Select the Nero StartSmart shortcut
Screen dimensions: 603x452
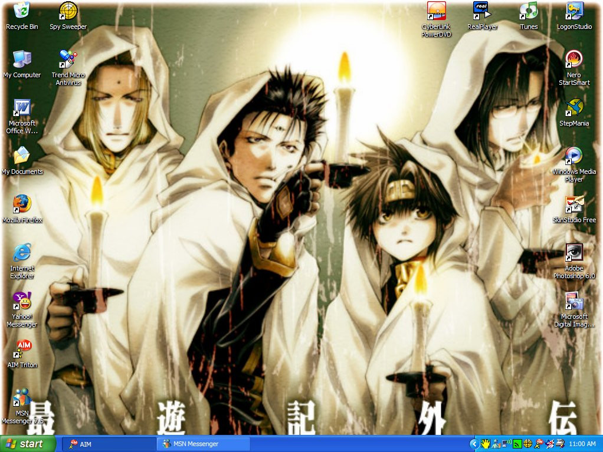pos(574,68)
